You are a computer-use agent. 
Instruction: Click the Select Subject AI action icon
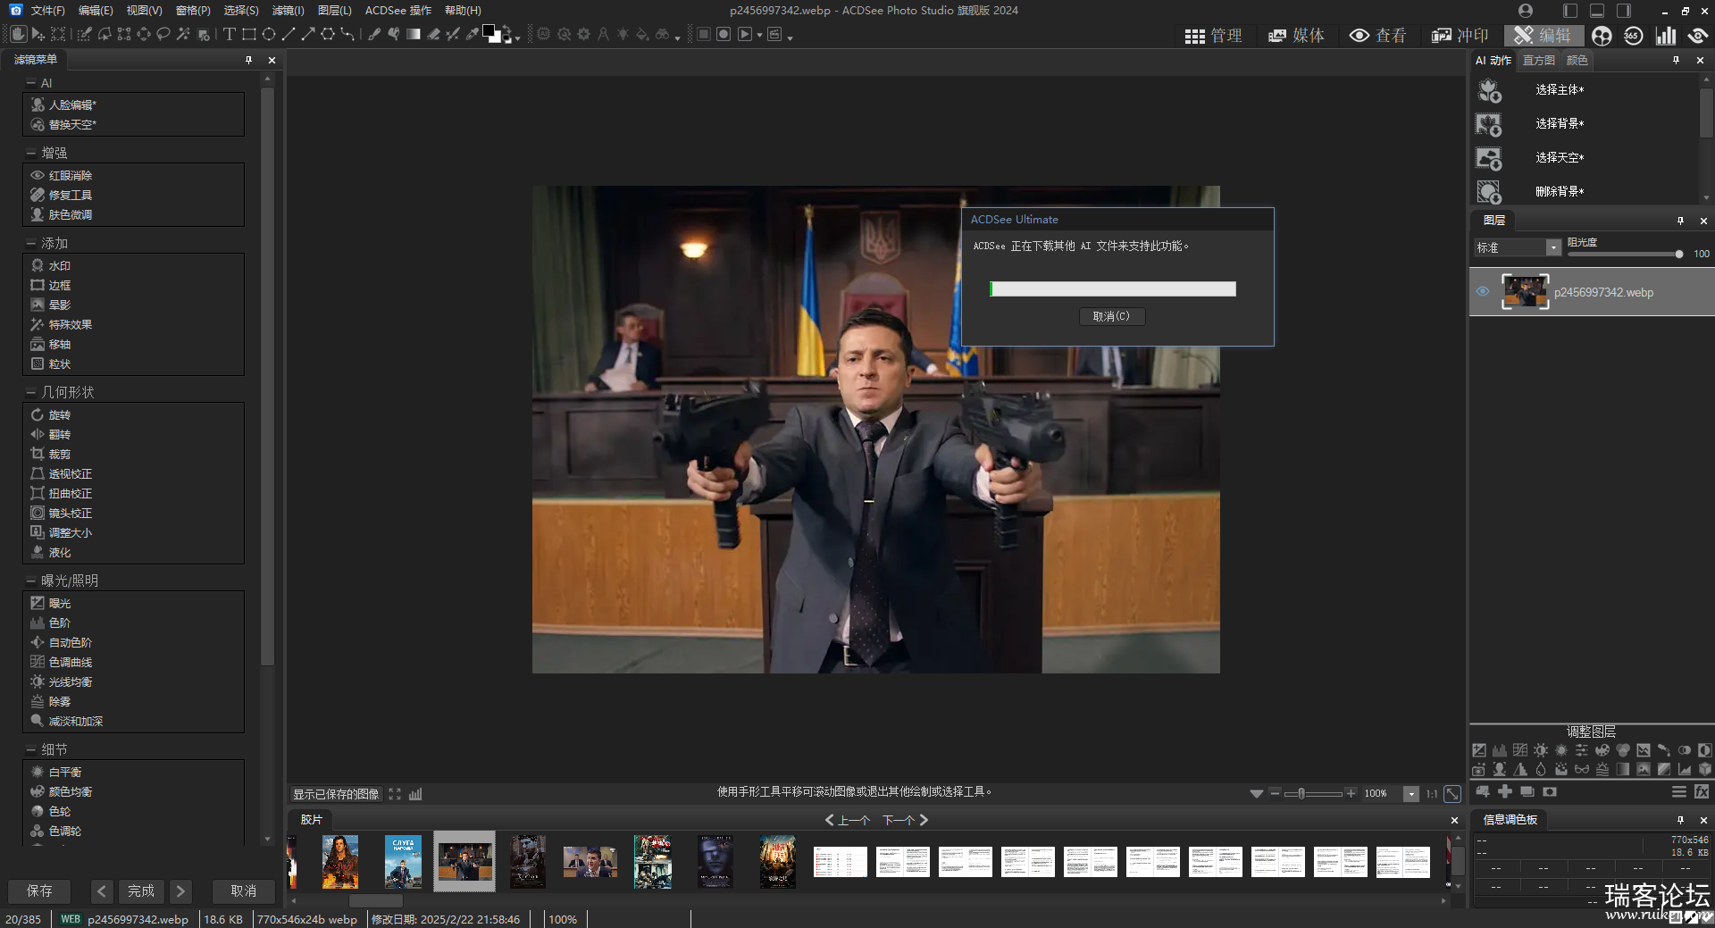coord(1489,90)
